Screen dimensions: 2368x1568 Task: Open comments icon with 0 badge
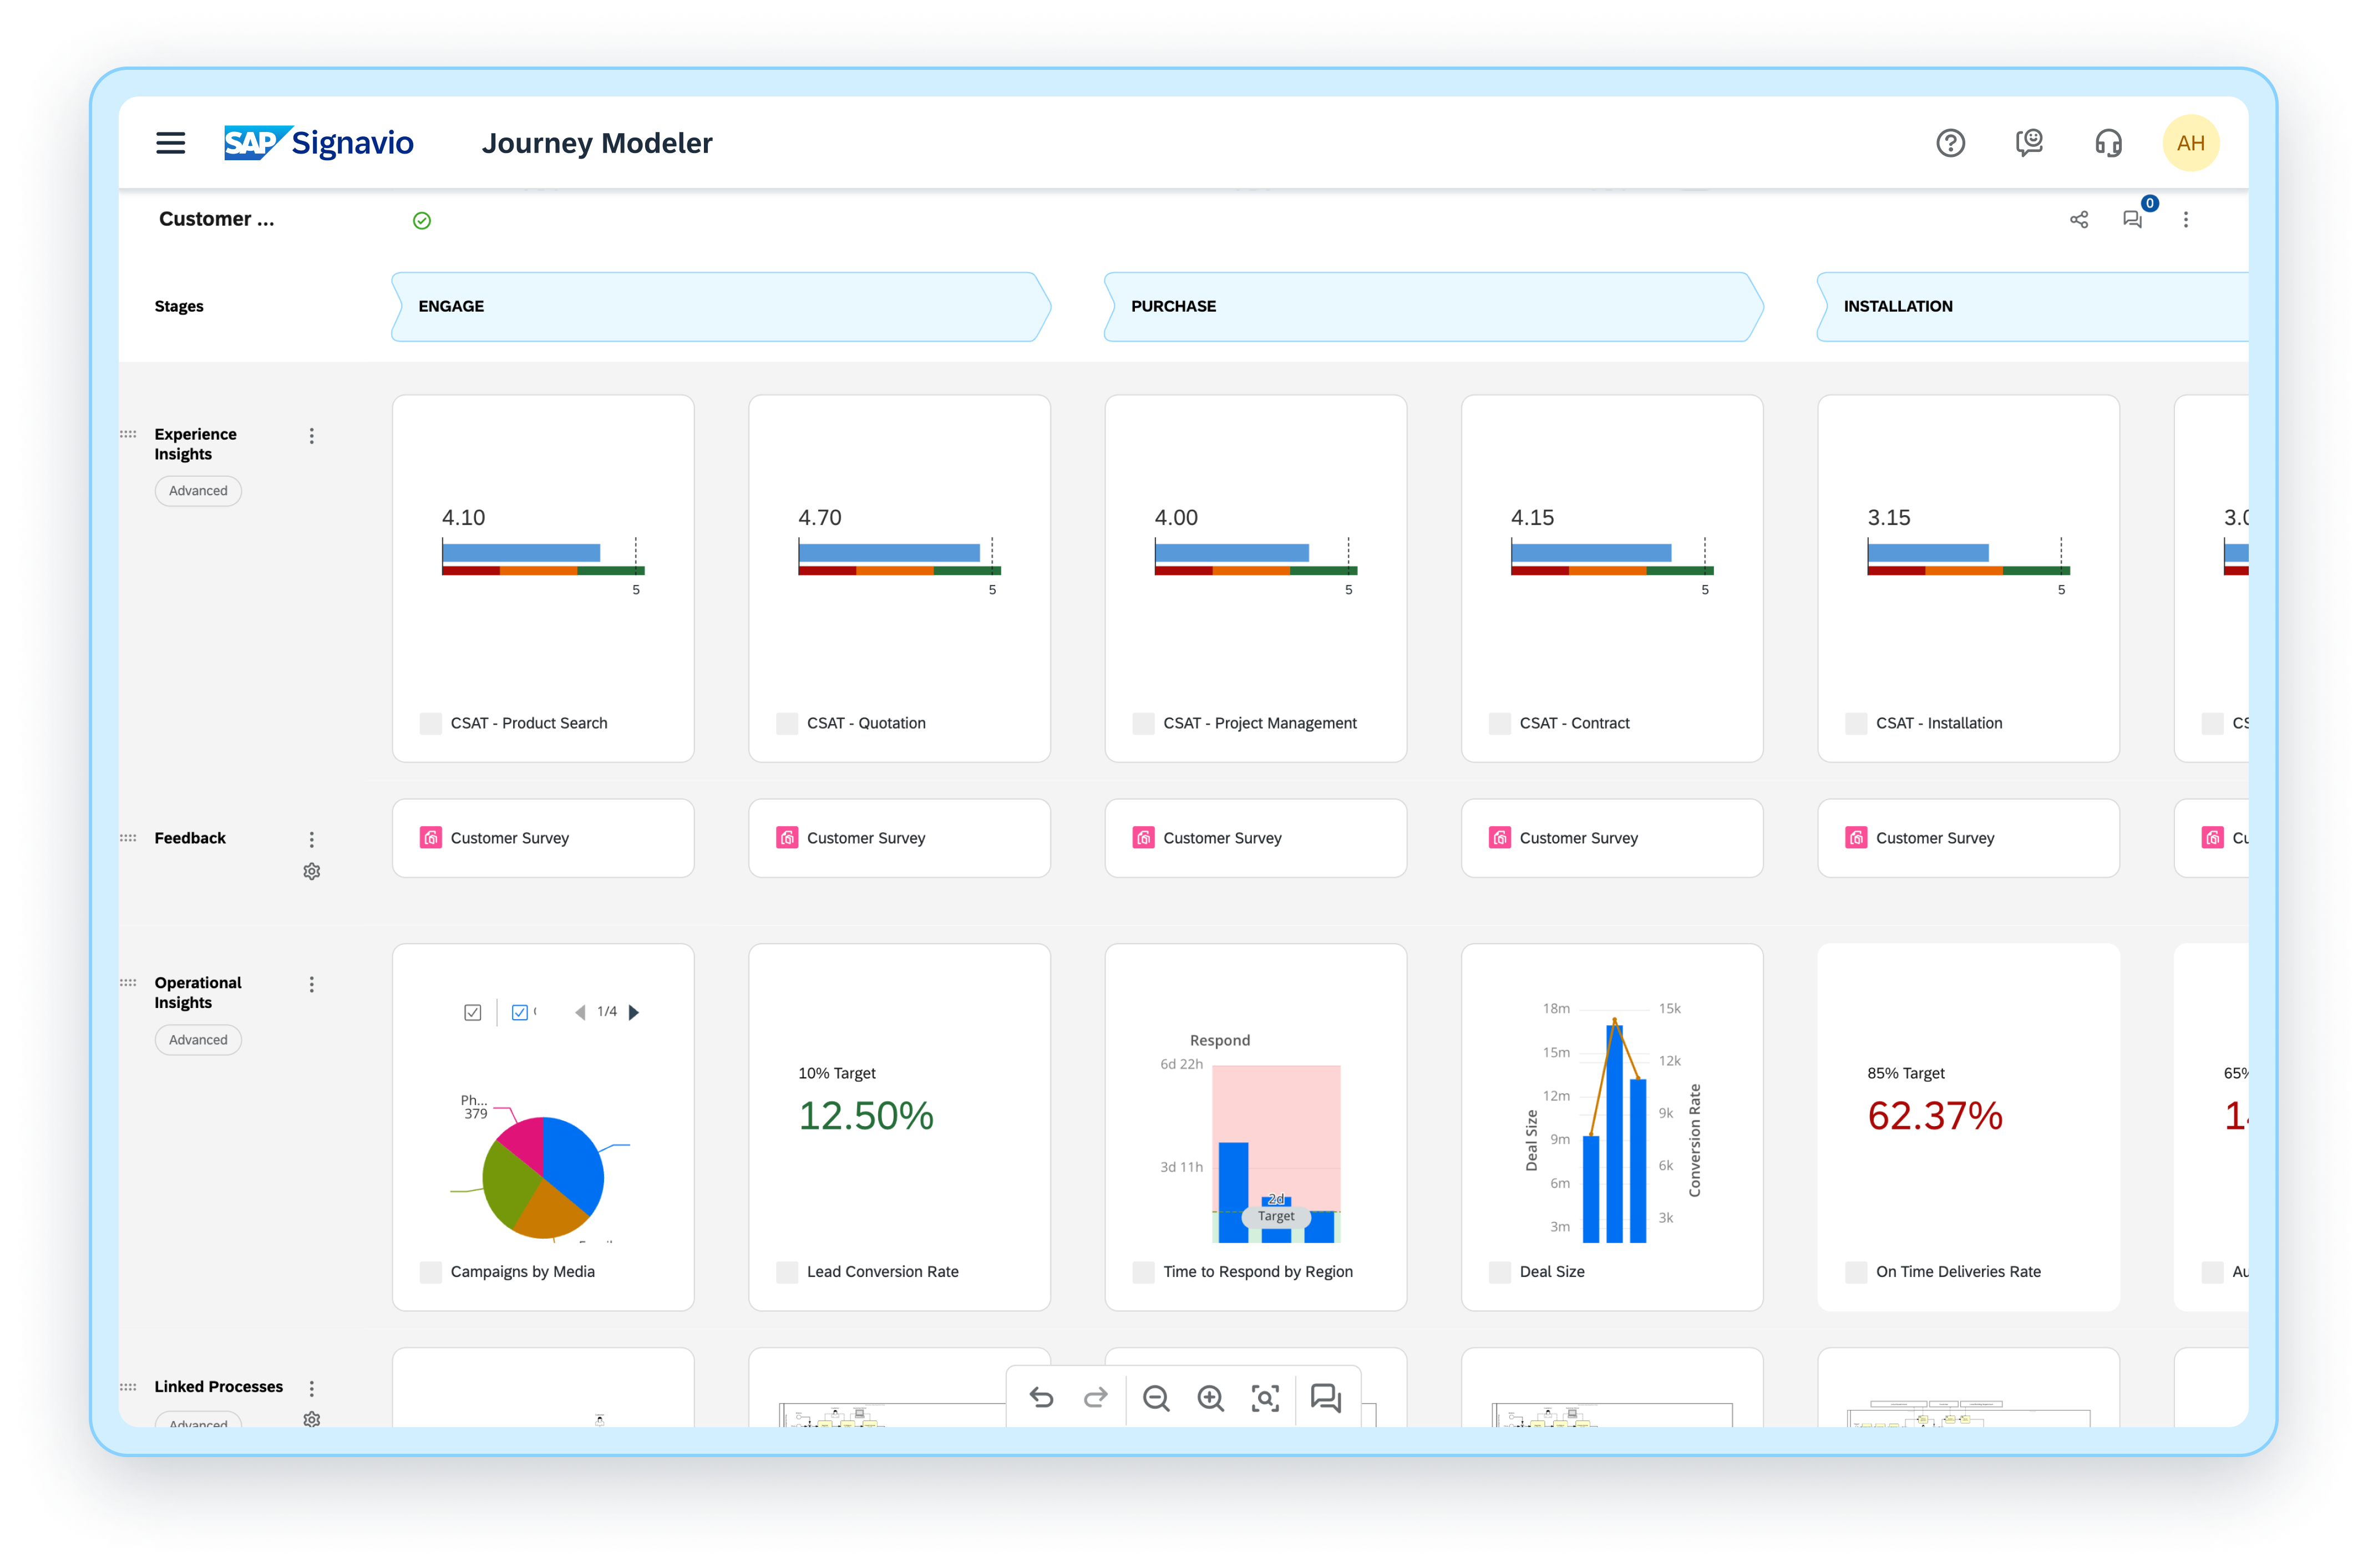tap(2132, 219)
